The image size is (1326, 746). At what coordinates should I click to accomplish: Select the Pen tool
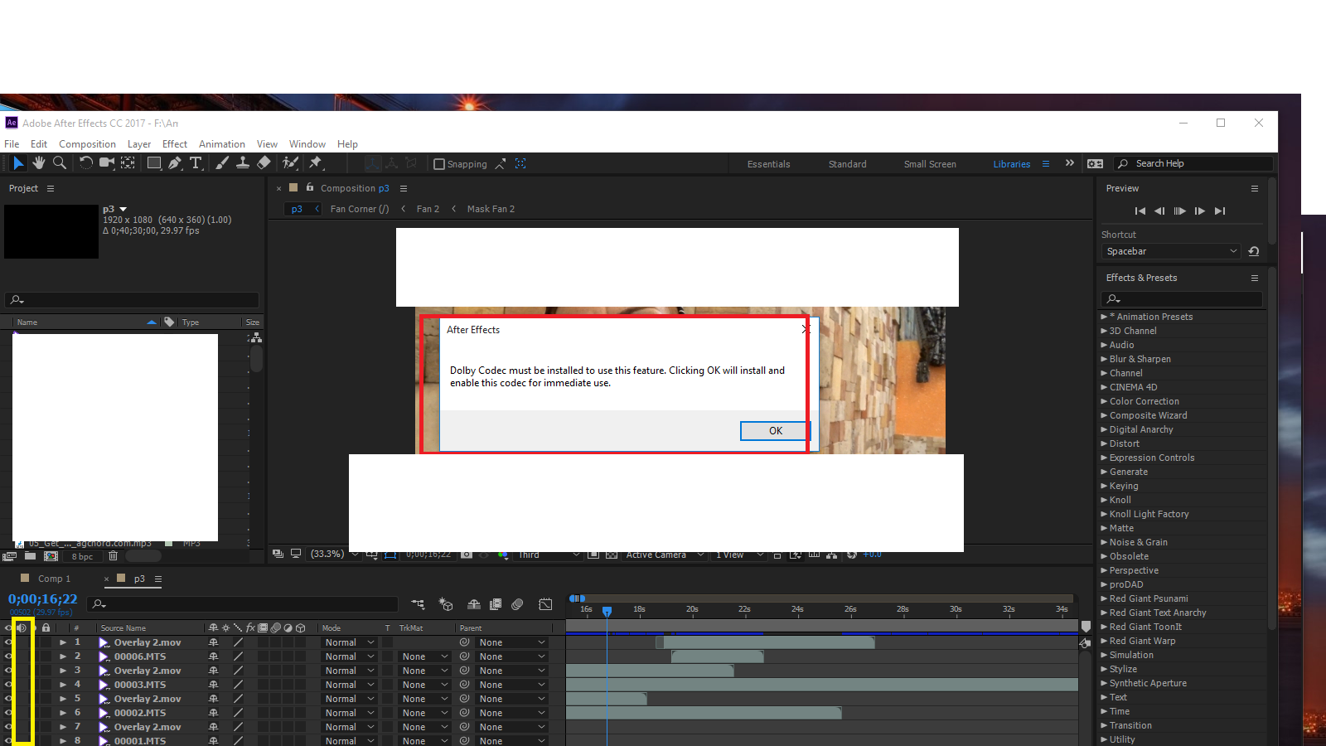(x=175, y=163)
